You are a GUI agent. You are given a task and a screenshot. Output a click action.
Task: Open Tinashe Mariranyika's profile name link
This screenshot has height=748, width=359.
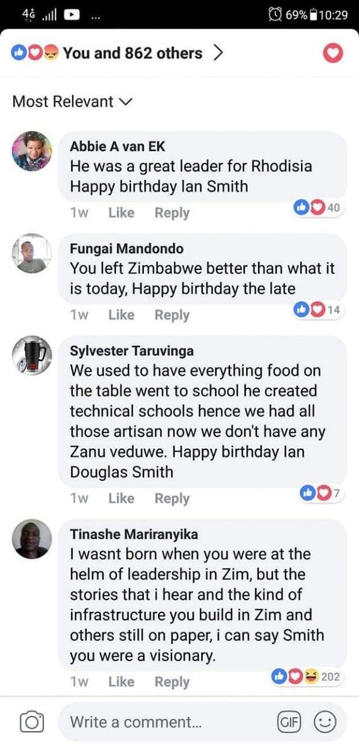(x=134, y=534)
